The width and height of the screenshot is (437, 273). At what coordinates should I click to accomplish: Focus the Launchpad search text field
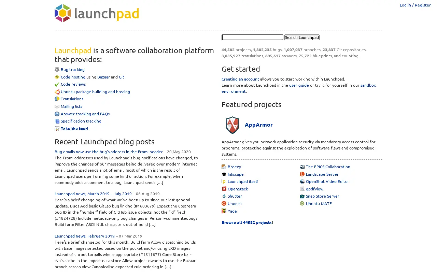click(252, 38)
